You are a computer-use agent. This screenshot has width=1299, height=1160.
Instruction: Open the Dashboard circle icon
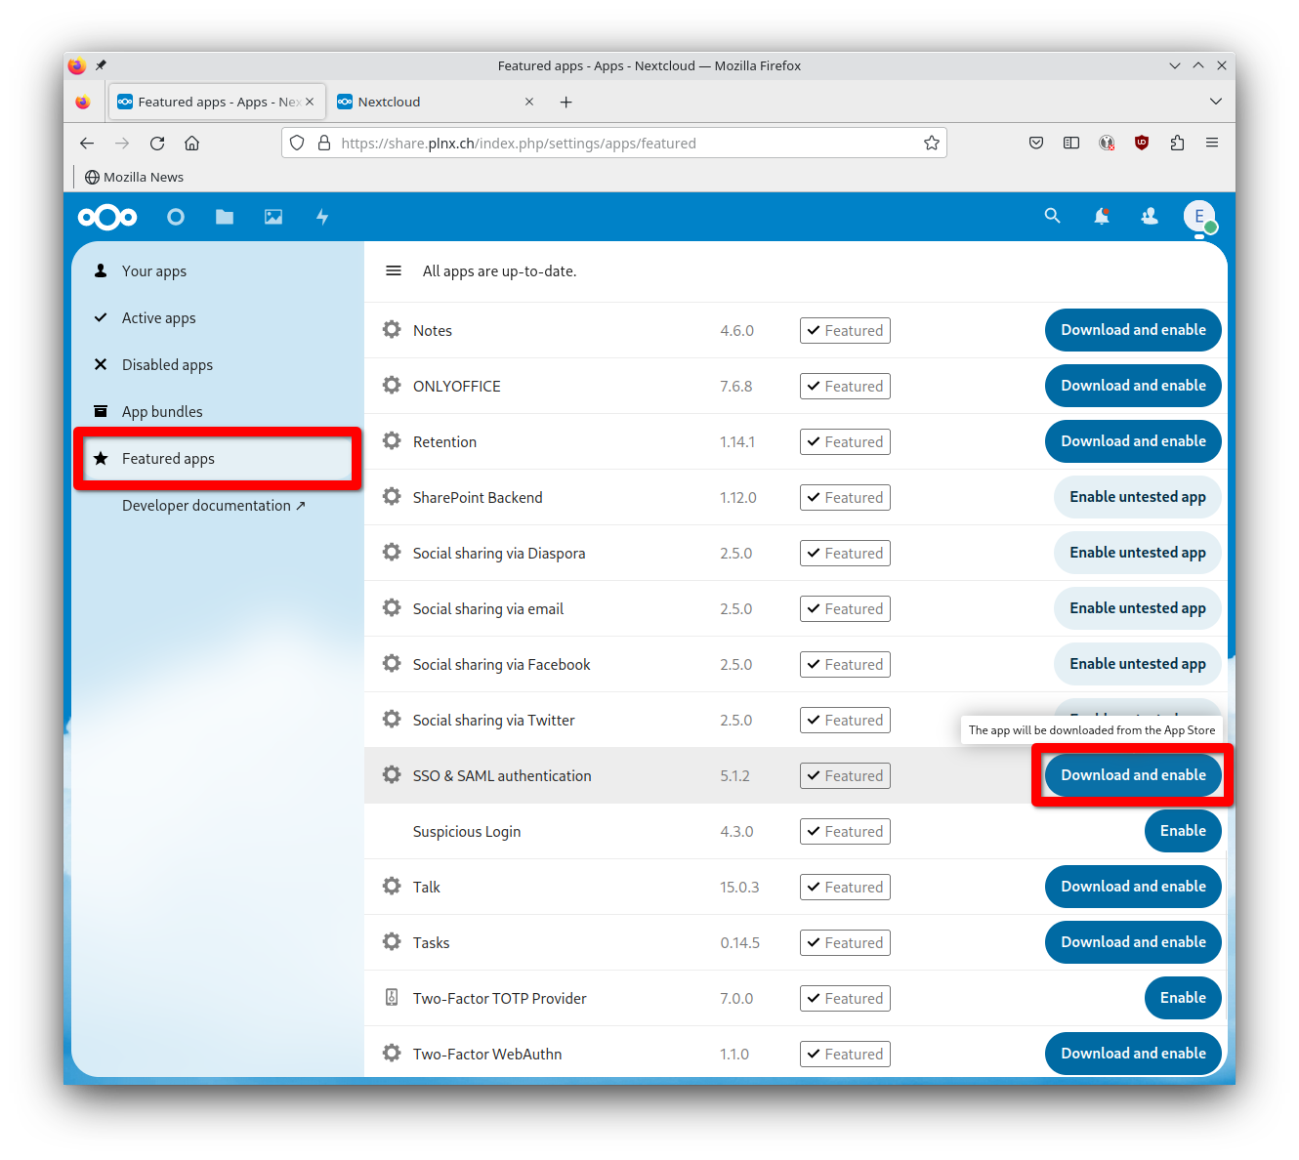pyautogui.click(x=176, y=217)
